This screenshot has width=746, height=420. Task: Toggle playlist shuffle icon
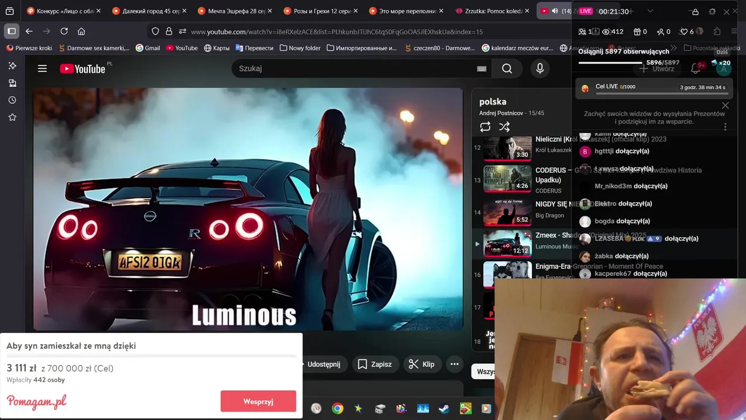click(505, 127)
